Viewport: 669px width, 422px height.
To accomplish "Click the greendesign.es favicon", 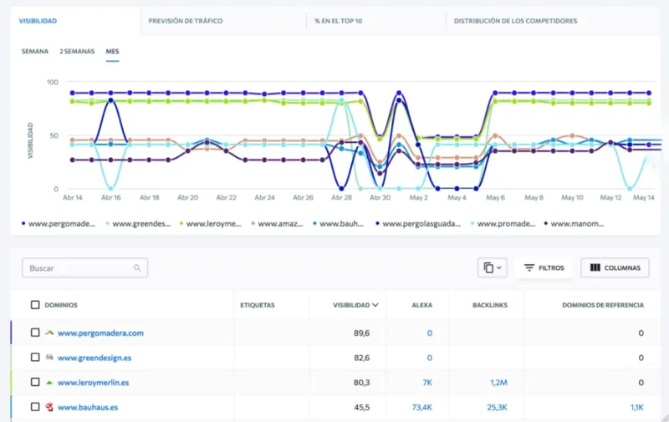I will coord(49,358).
